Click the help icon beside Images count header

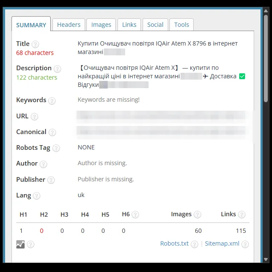click(x=198, y=215)
